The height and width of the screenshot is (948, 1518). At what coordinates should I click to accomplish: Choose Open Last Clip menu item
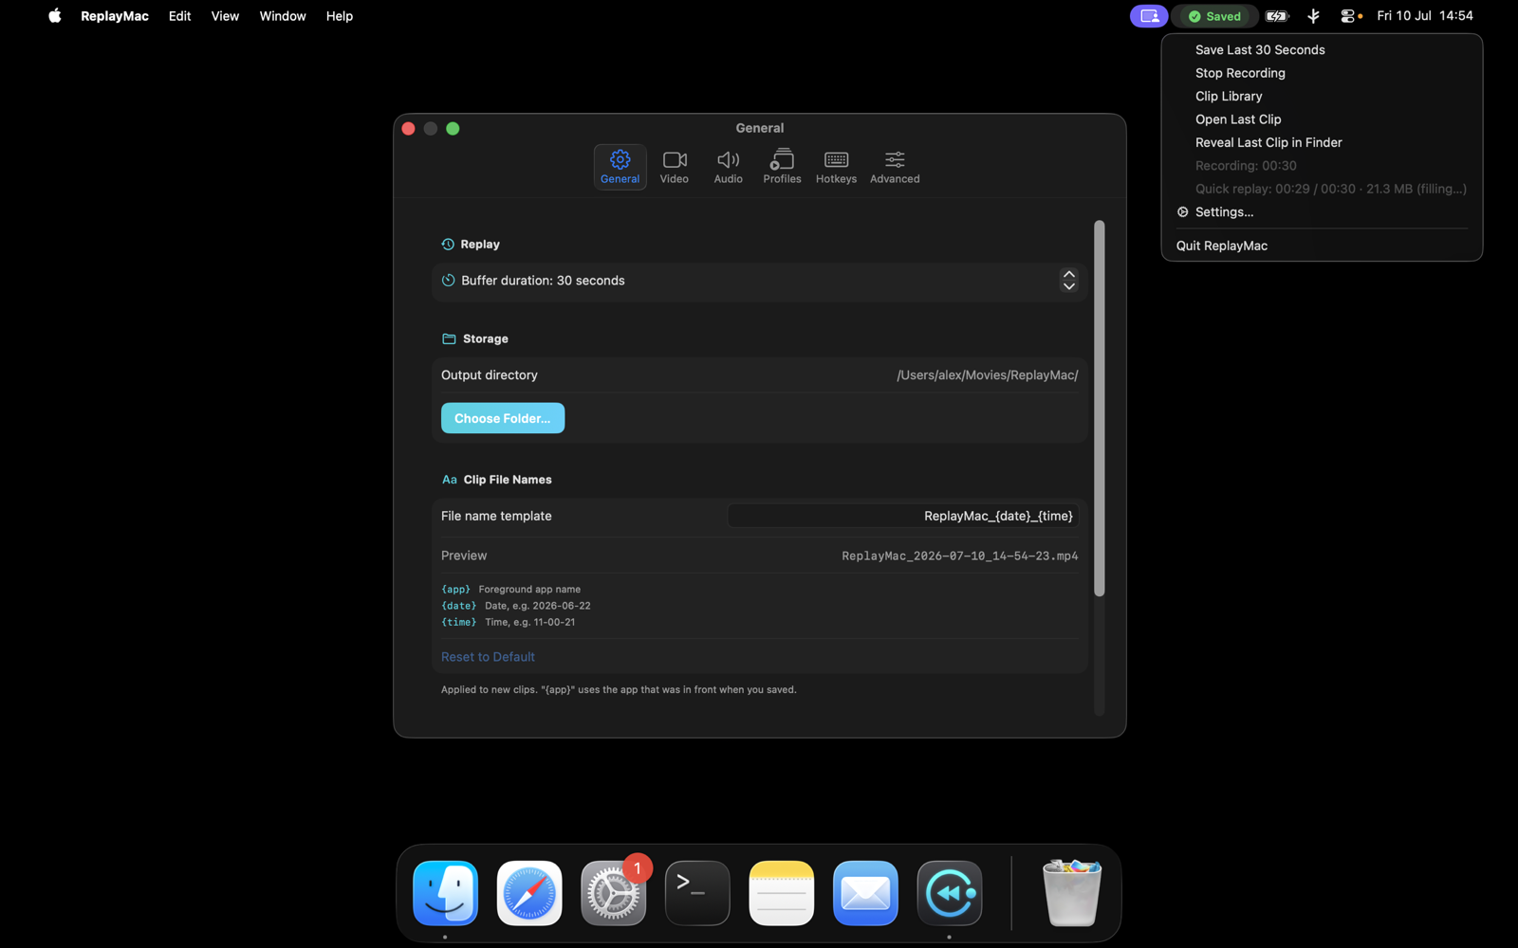[x=1322, y=119]
